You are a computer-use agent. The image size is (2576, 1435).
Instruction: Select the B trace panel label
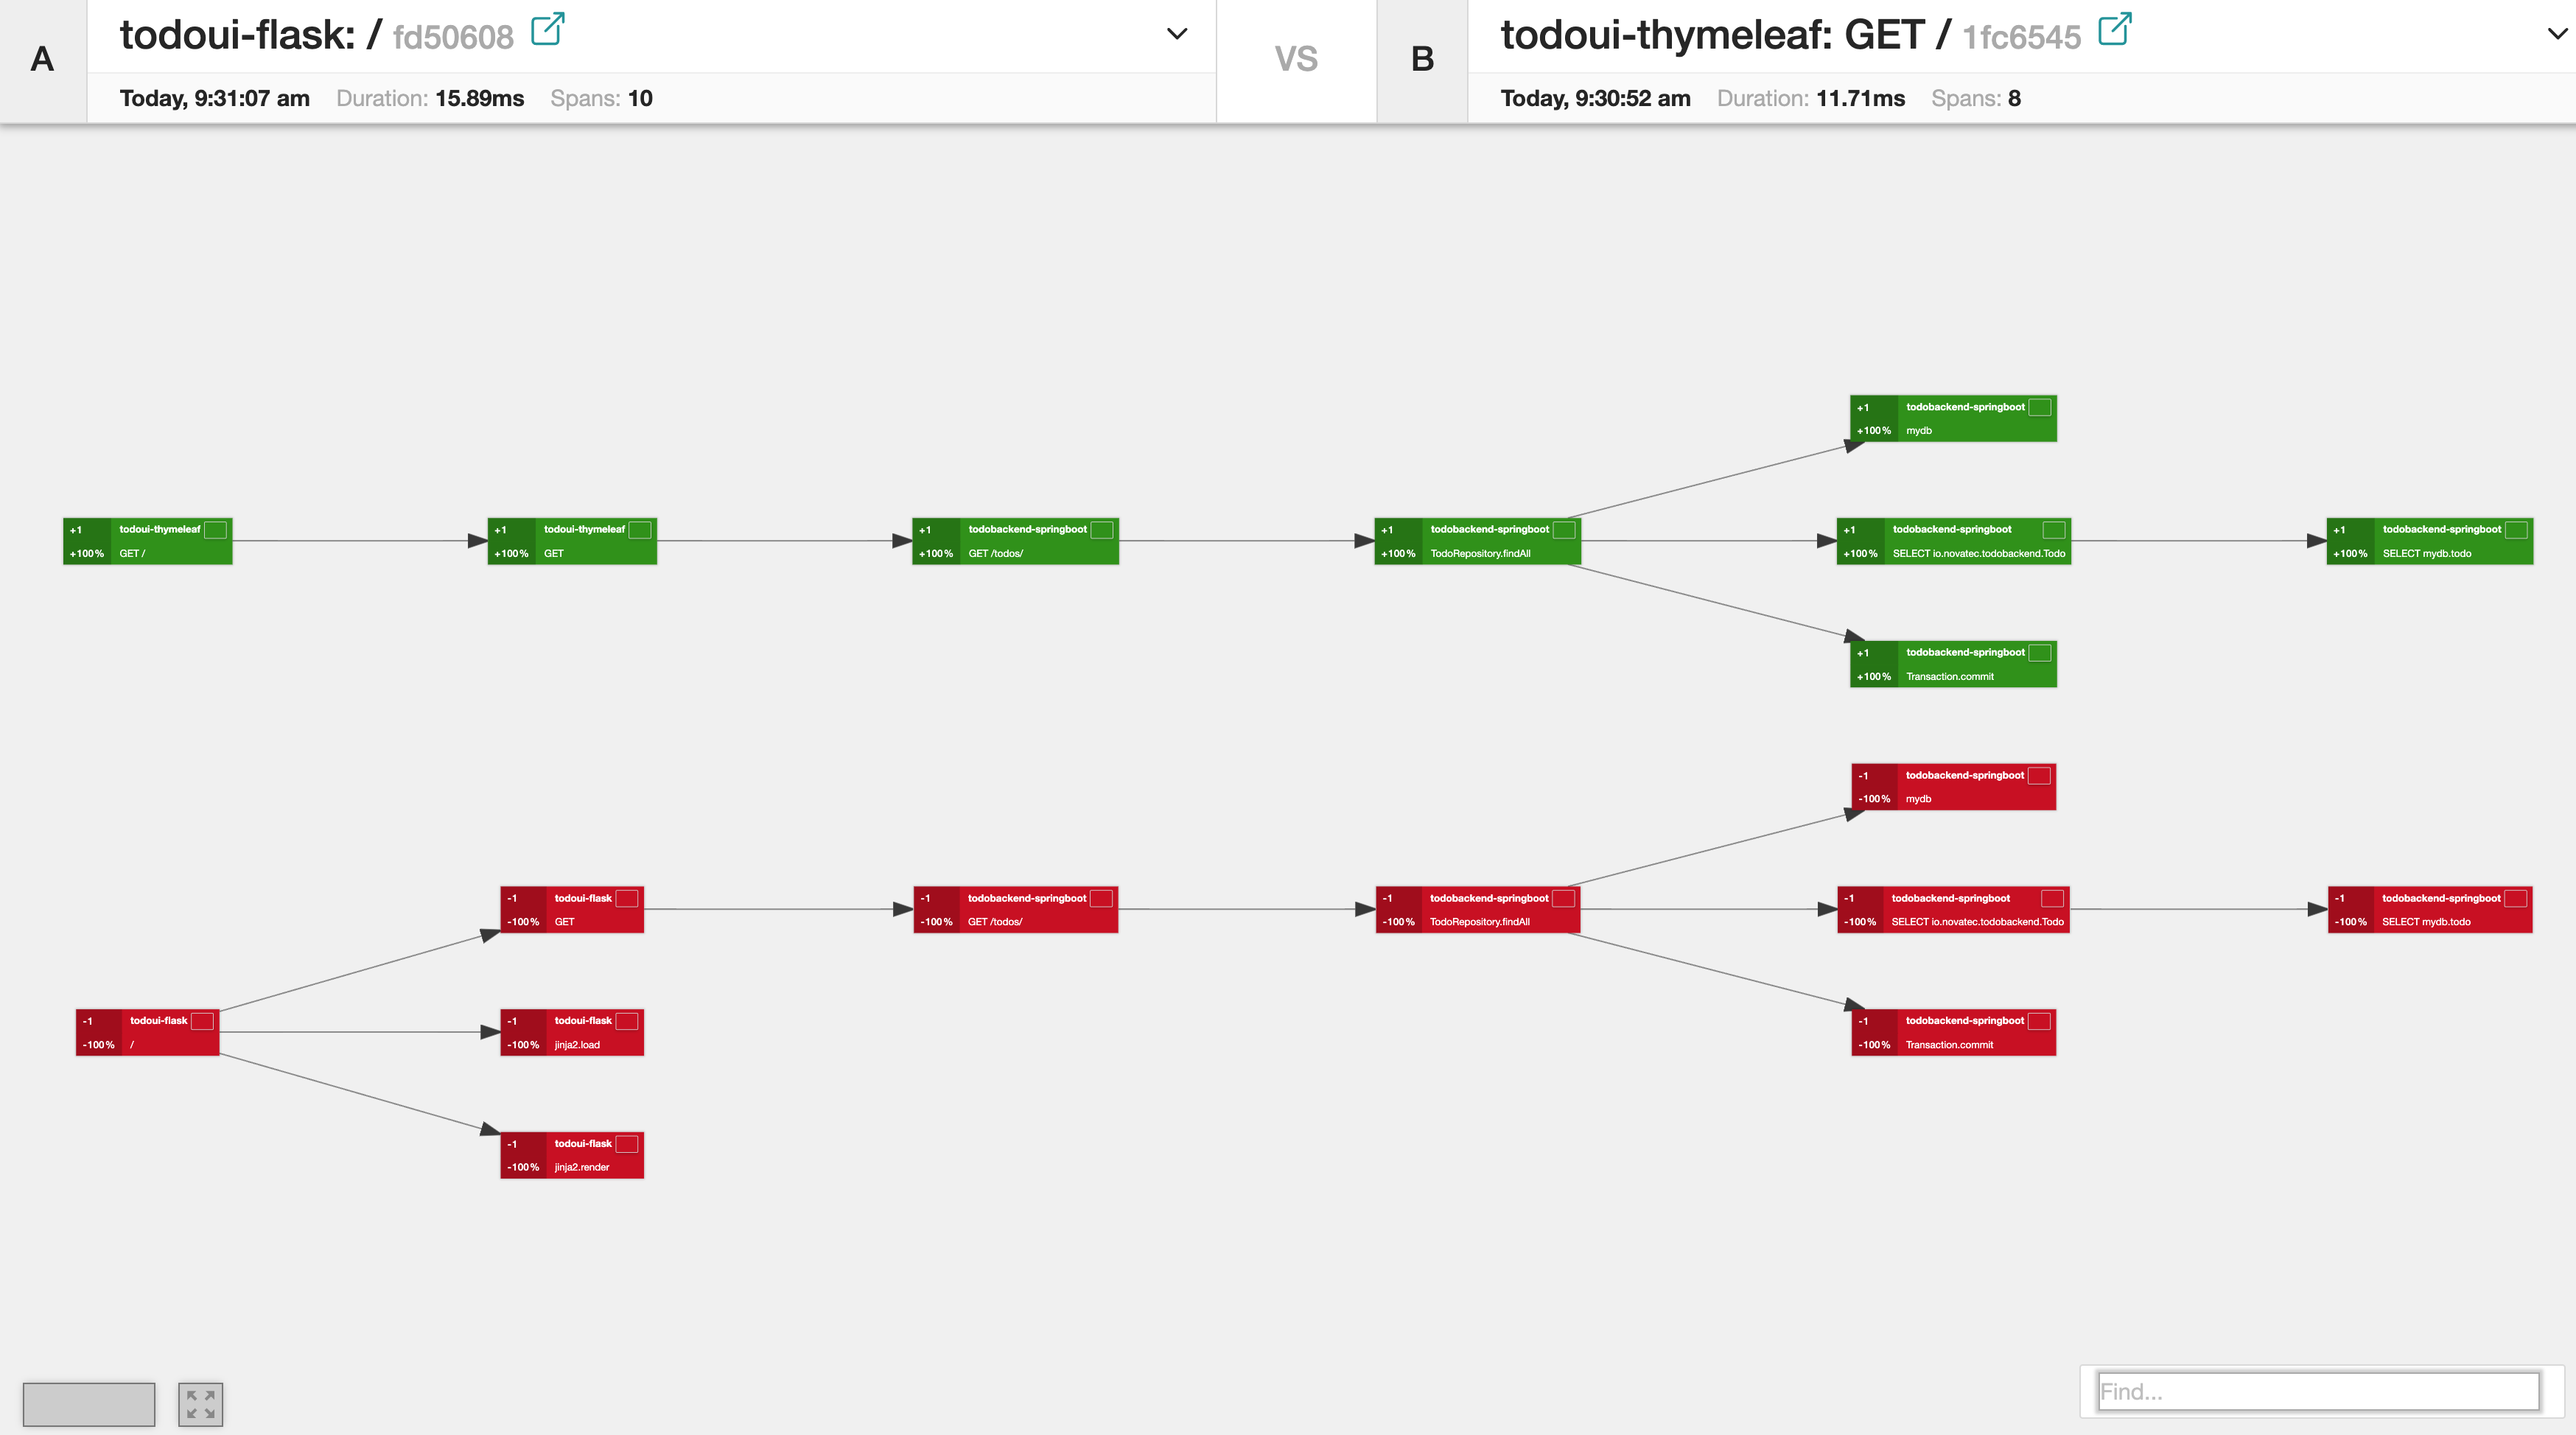tap(1422, 60)
